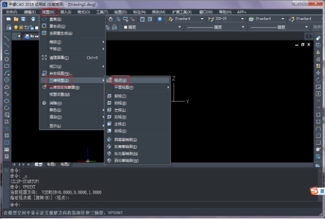Select the Revision Cloud tool
The height and width of the screenshot is (219, 325).
tap(6, 87)
